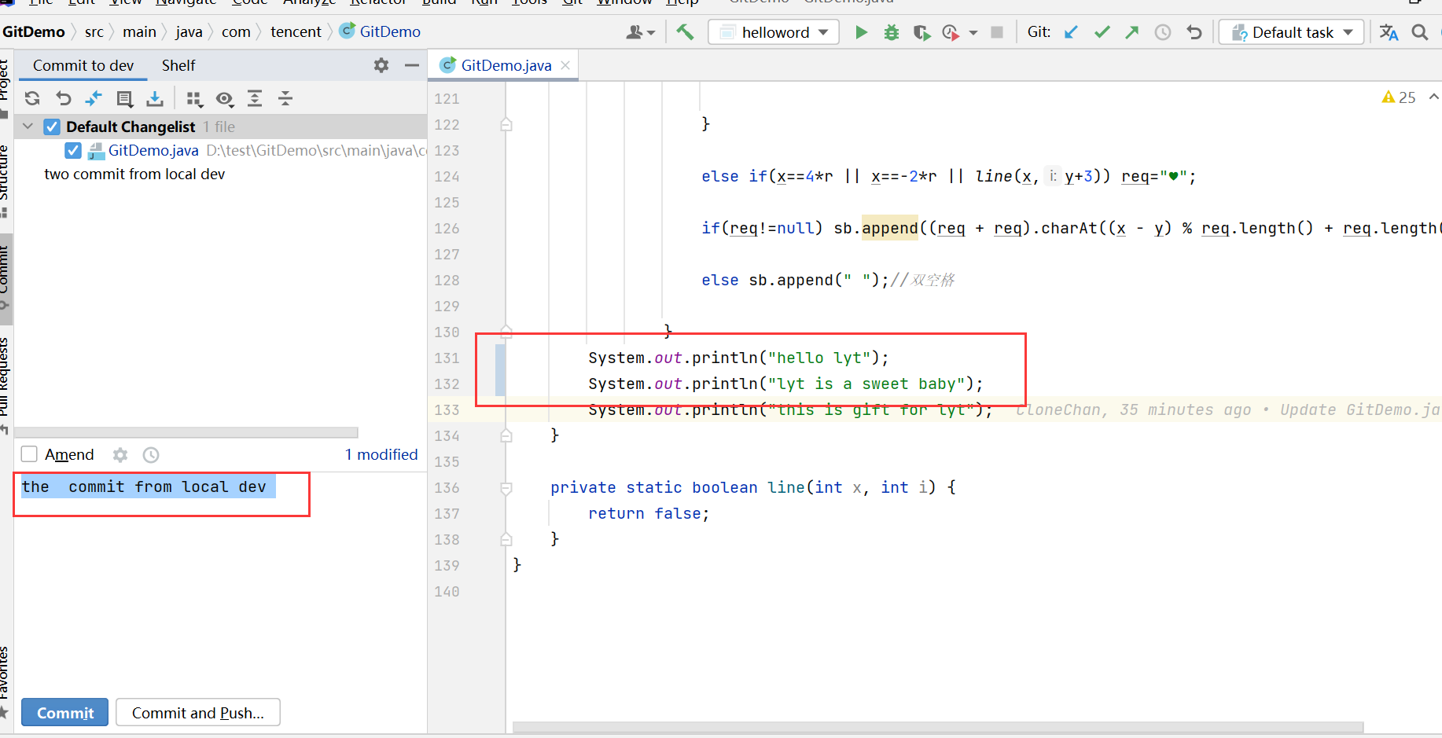Select GitDemo.java in the changes tree
Image resolution: width=1442 pixels, height=738 pixels.
[x=153, y=150]
